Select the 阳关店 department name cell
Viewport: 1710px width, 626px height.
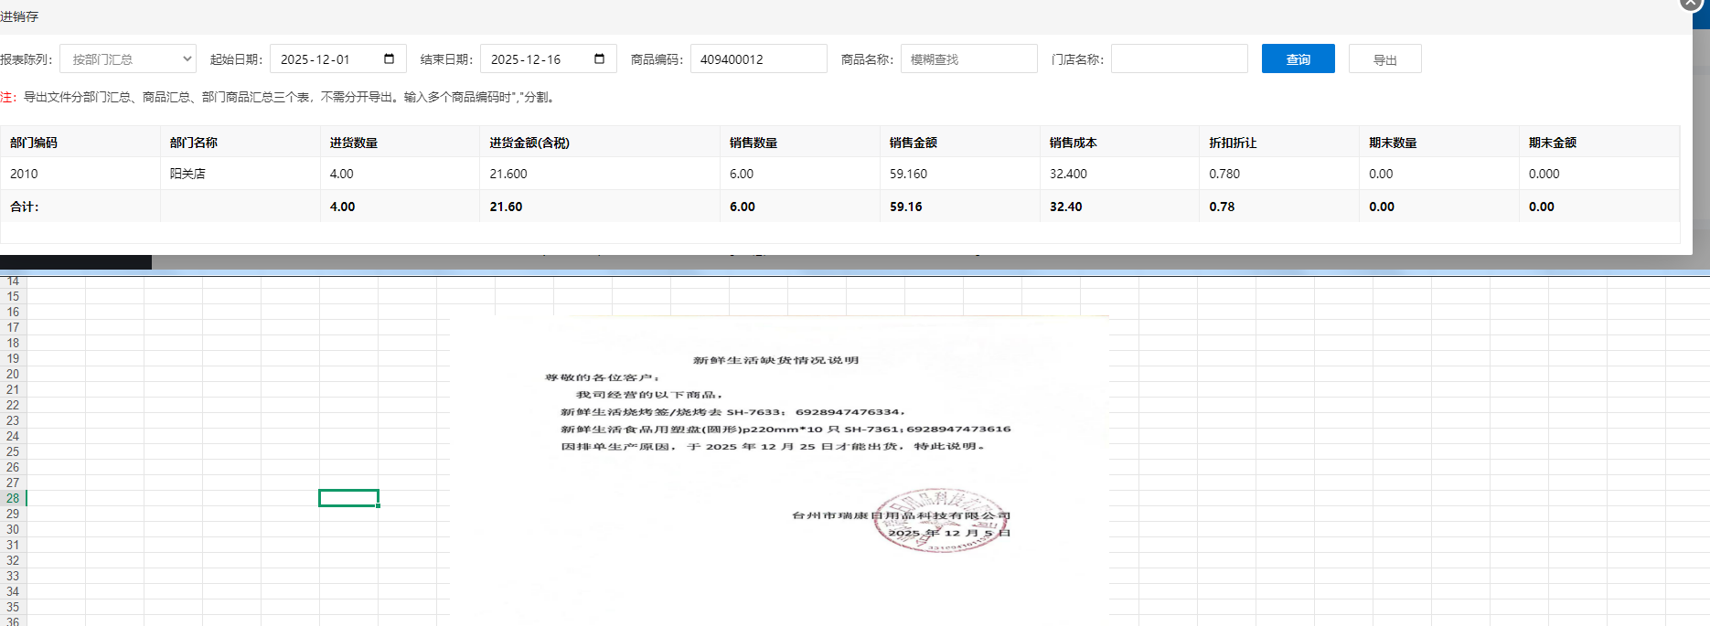pos(187,174)
